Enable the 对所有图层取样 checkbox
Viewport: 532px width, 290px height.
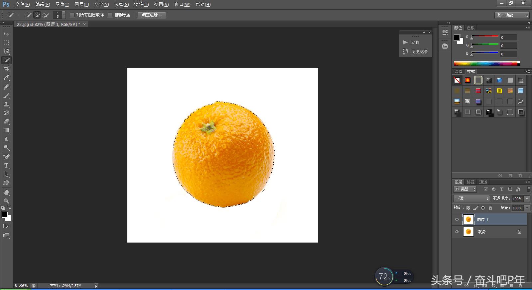72,15
